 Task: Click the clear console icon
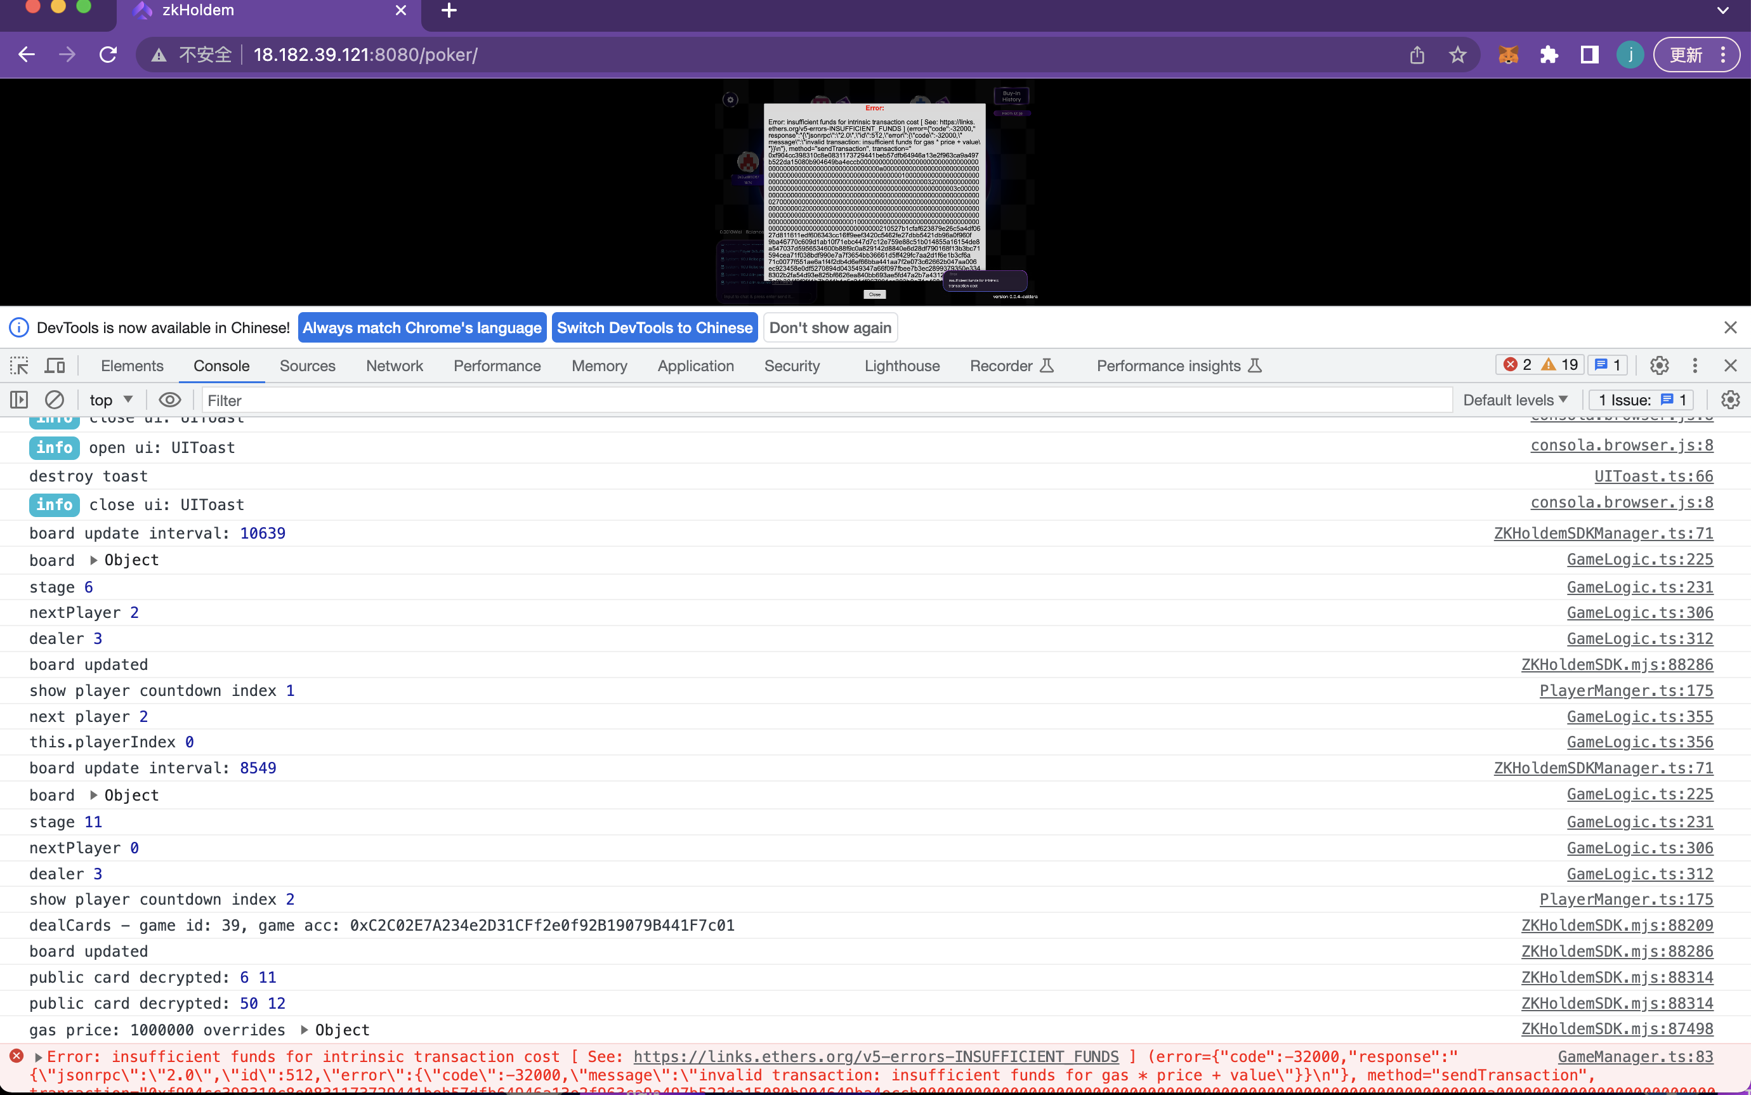[53, 400]
